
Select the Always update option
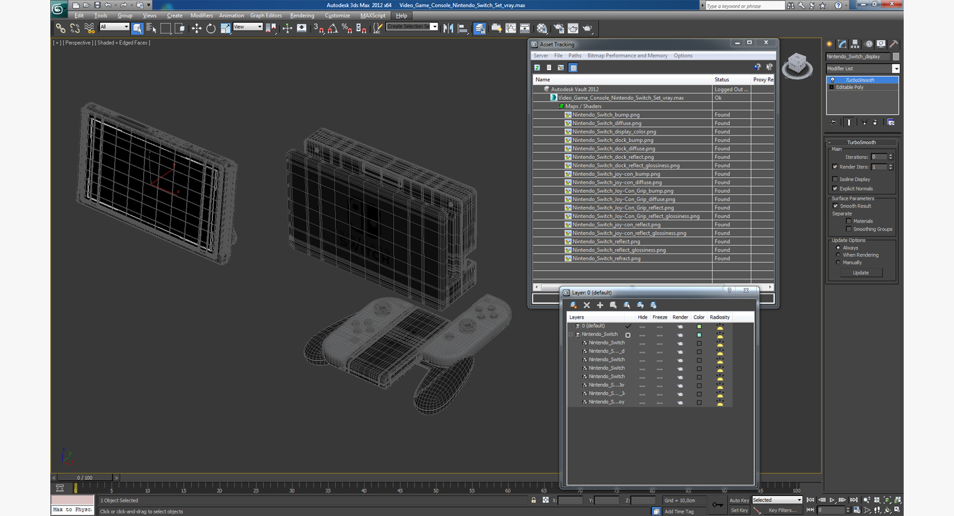point(838,248)
